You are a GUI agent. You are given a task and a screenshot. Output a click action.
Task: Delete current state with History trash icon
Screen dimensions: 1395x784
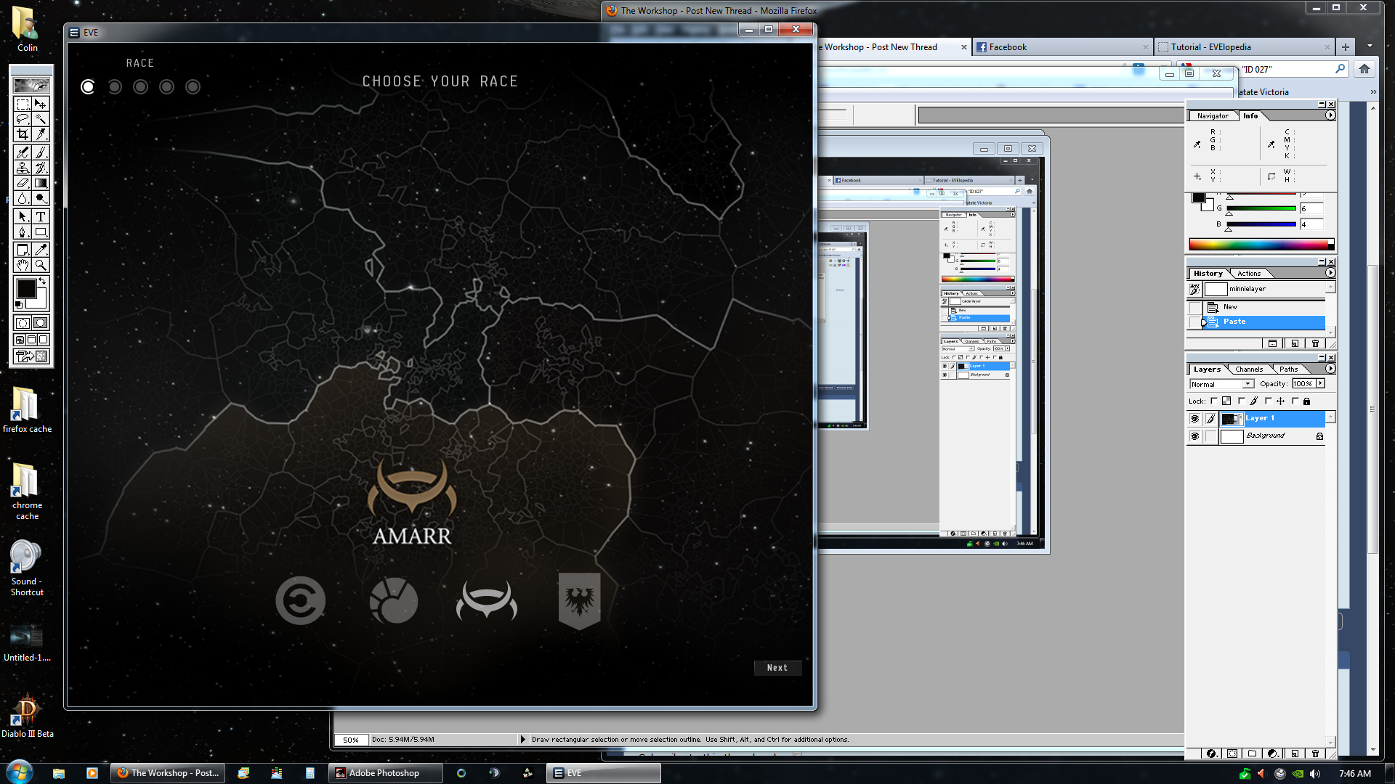pyautogui.click(x=1315, y=343)
